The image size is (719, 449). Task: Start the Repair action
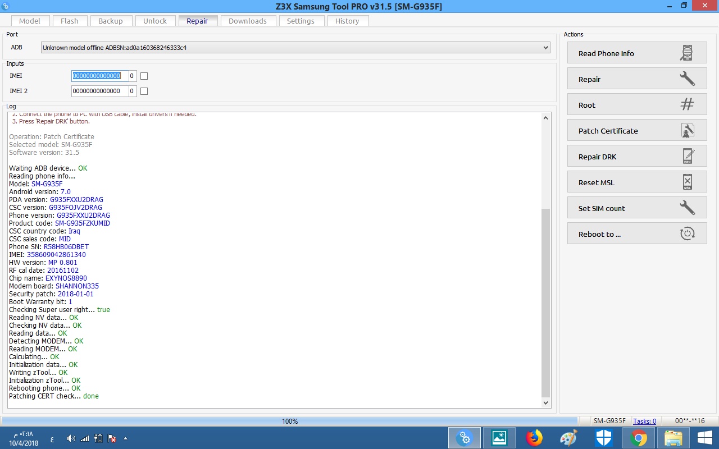pyautogui.click(x=637, y=79)
